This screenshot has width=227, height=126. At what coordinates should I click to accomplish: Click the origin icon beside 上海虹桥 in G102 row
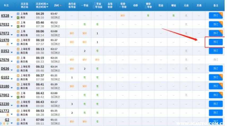click(x=18, y=76)
